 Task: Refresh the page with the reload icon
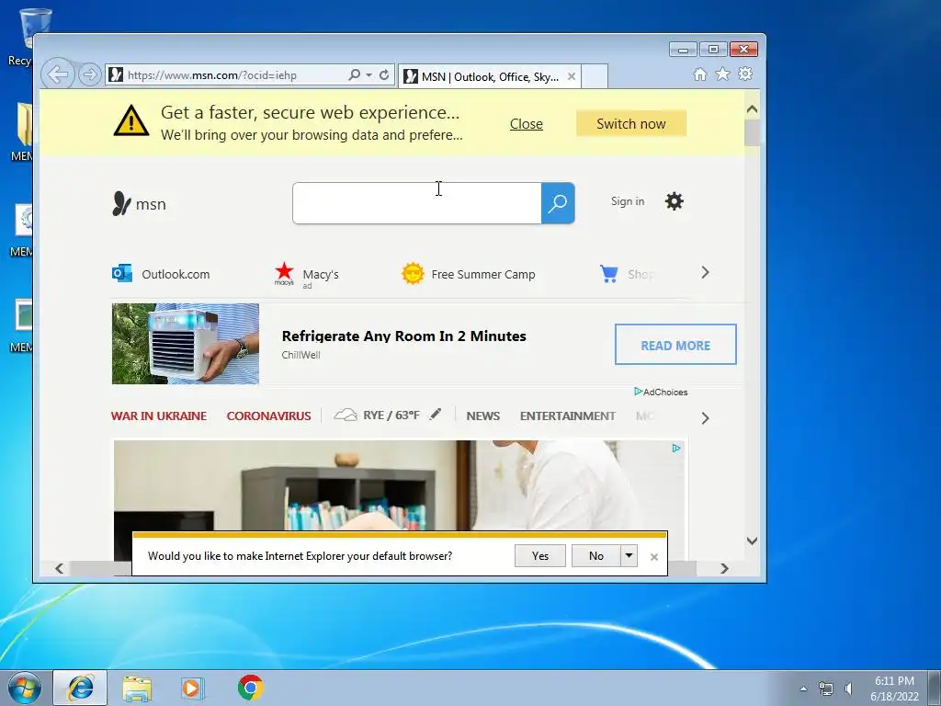point(384,75)
